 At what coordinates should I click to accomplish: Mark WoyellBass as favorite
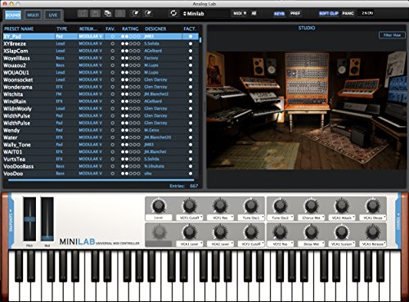113,58
